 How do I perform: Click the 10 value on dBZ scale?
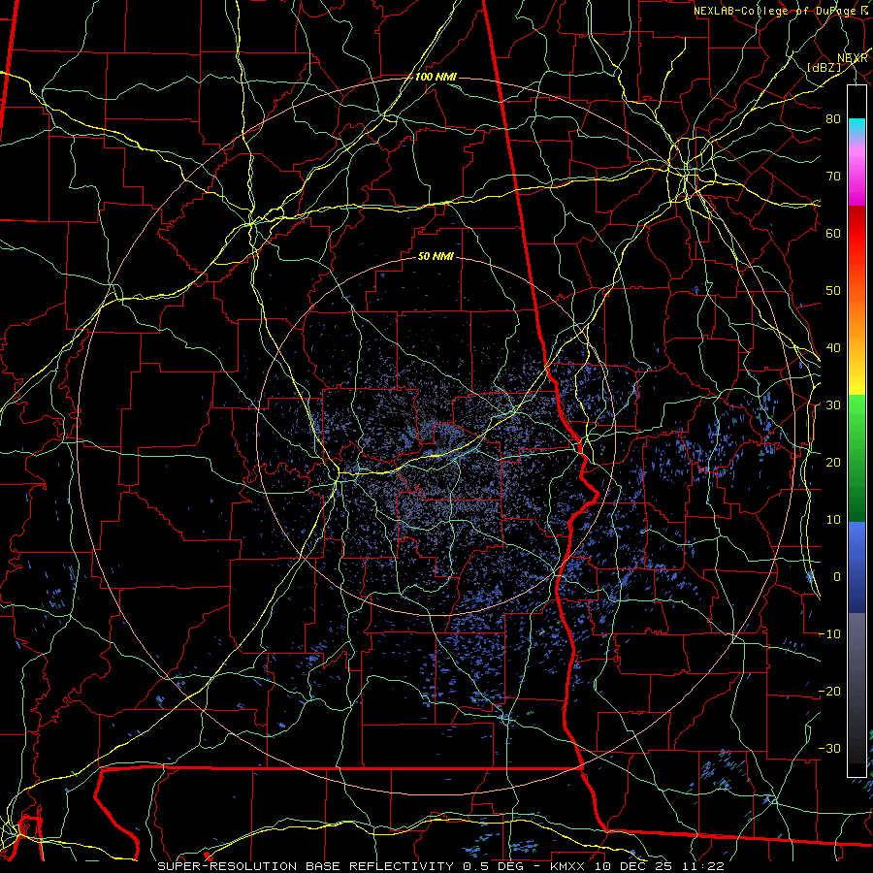(x=833, y=520)
